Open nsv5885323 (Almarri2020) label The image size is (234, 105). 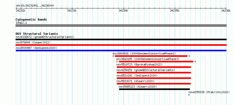click(138, 87)
